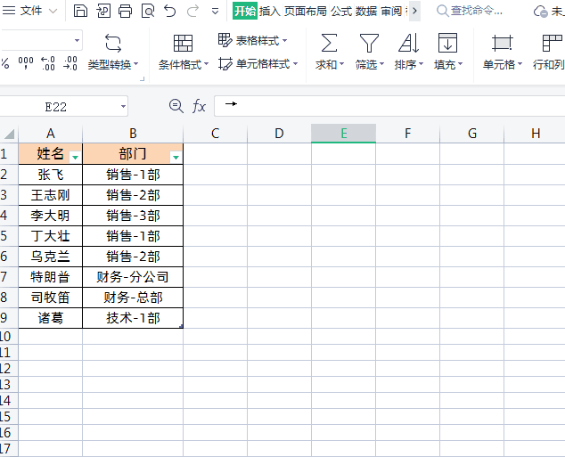Image resolution: width=565 pixels, height=457 pixels.
Task: Select cell containing 乌克兰
Action: pyautogui.click(x=51, y=257)
